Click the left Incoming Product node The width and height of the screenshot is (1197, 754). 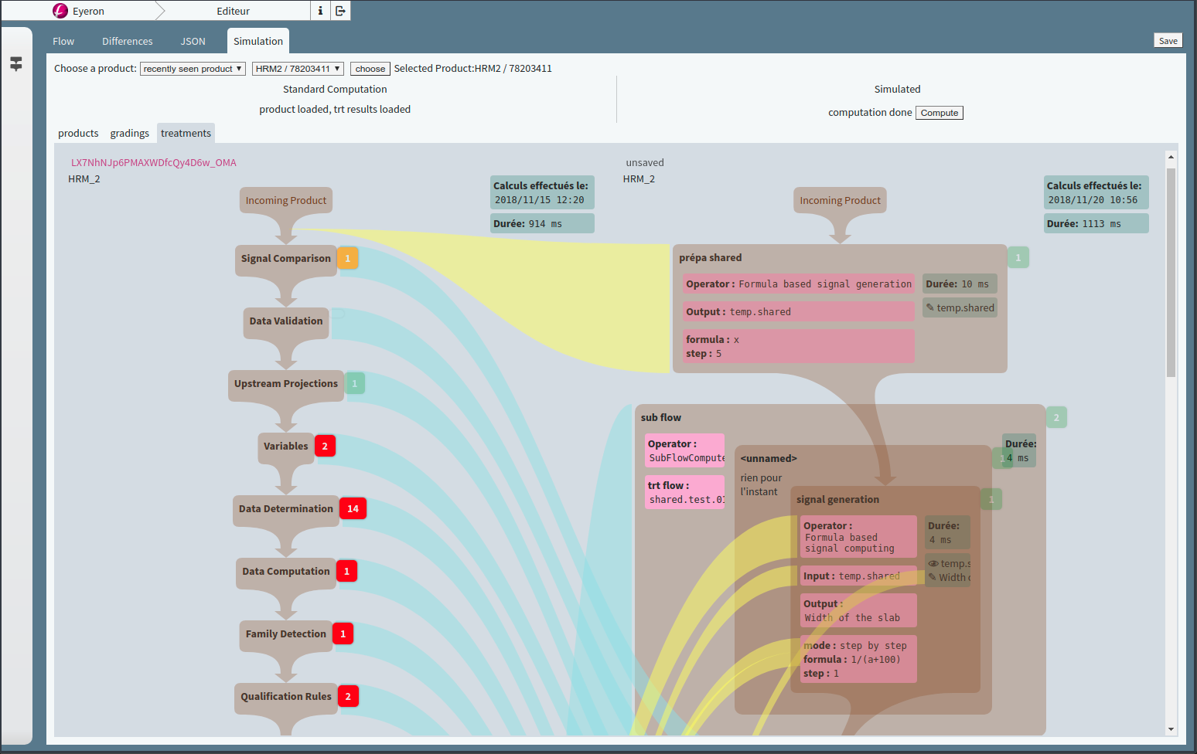[x=286, y=200]
